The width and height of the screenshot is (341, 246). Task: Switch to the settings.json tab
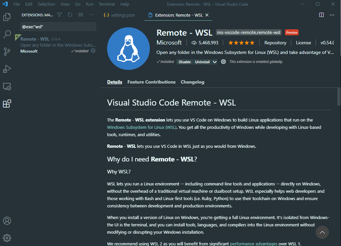pyautogui.click(x=119, y=15)
